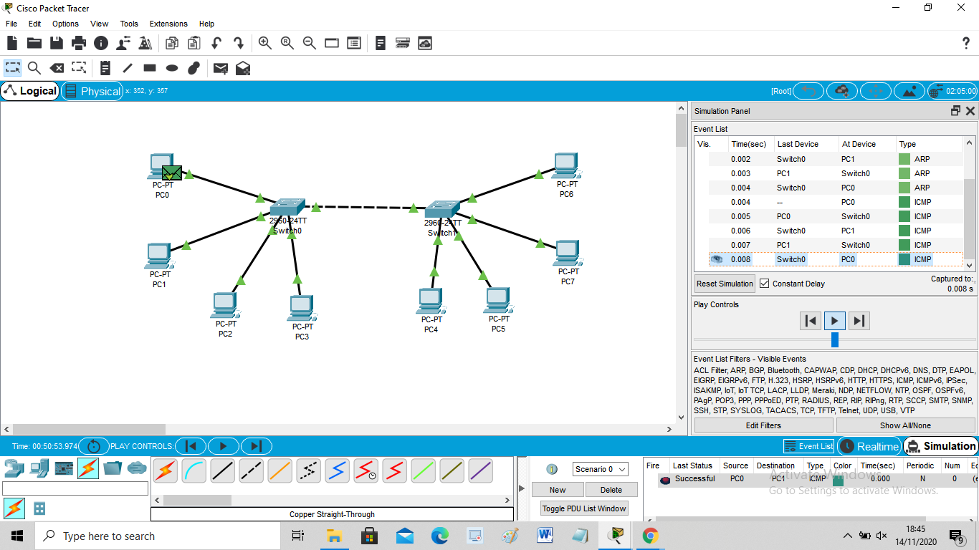Screen dimensions: 979x550
Task: Choose the automatic connection type lightning icon
Action: coord(165,471)
